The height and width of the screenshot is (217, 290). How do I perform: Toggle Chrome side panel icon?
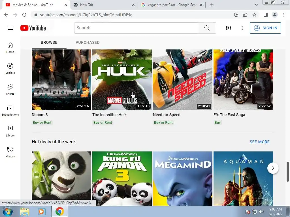[266, 15]
